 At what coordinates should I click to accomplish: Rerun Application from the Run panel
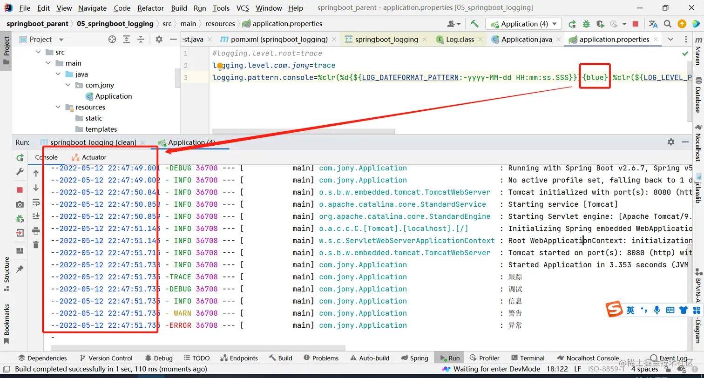[x=20, y=158]
